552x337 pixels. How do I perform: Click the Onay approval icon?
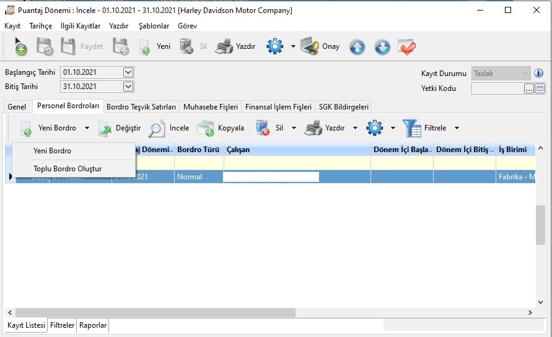(x=310, y=46)
